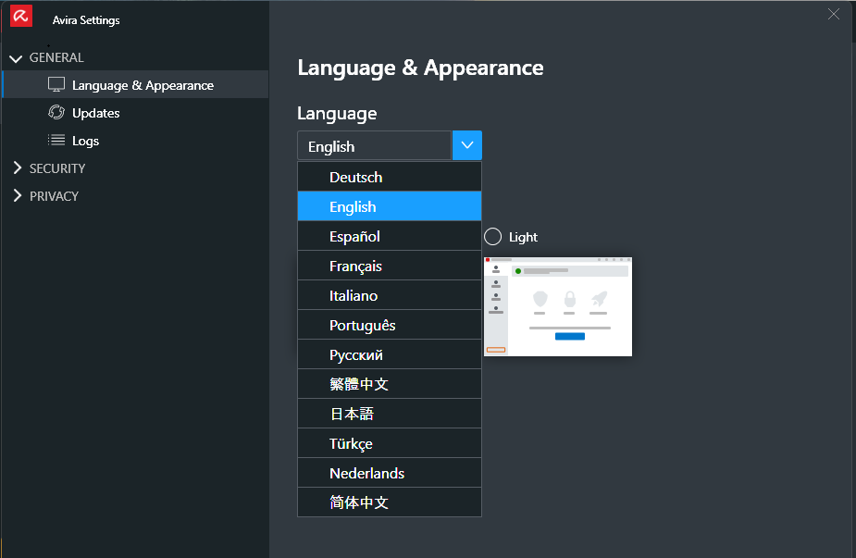Click the Updates refresh icon
The height and width of the screenshot is (558, 856).
[56, 113]
